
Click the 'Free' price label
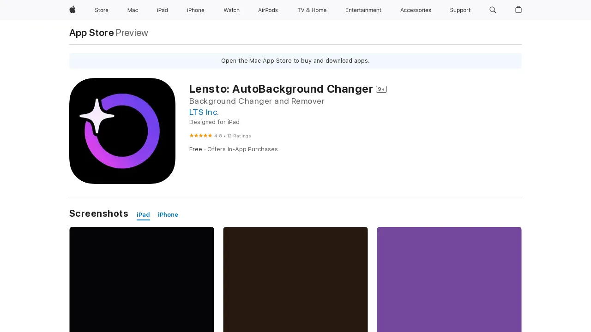(x=196, y=149)
